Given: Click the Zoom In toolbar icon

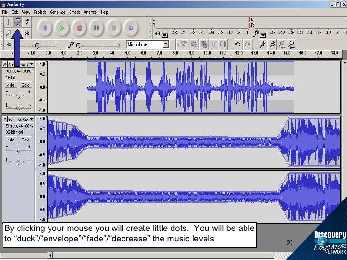Looking at the screenshot, I should 262,44.
